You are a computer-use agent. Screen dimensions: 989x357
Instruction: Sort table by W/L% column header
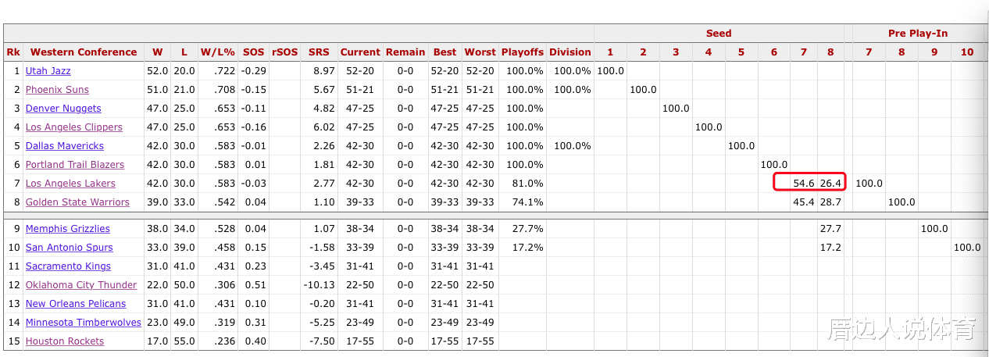click(218, 52)
